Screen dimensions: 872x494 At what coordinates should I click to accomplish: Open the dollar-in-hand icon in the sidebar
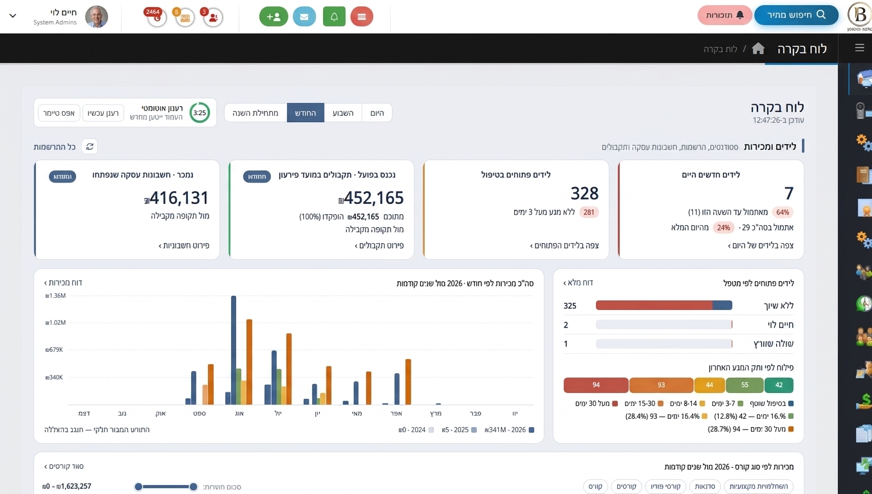point(863,401)
